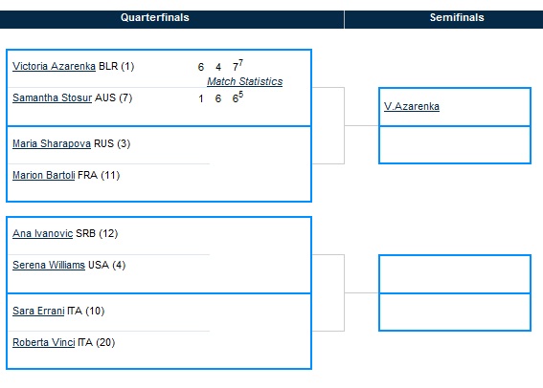The height and width of the screenshot is (388, 543).
Task: Open Marion Bartoli player link
Action: point(44,175)
